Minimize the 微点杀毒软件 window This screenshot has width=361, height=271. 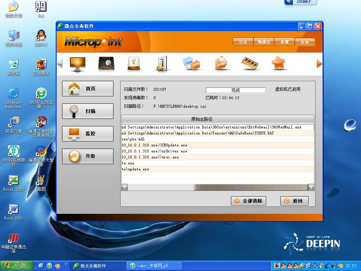(302, 26)
